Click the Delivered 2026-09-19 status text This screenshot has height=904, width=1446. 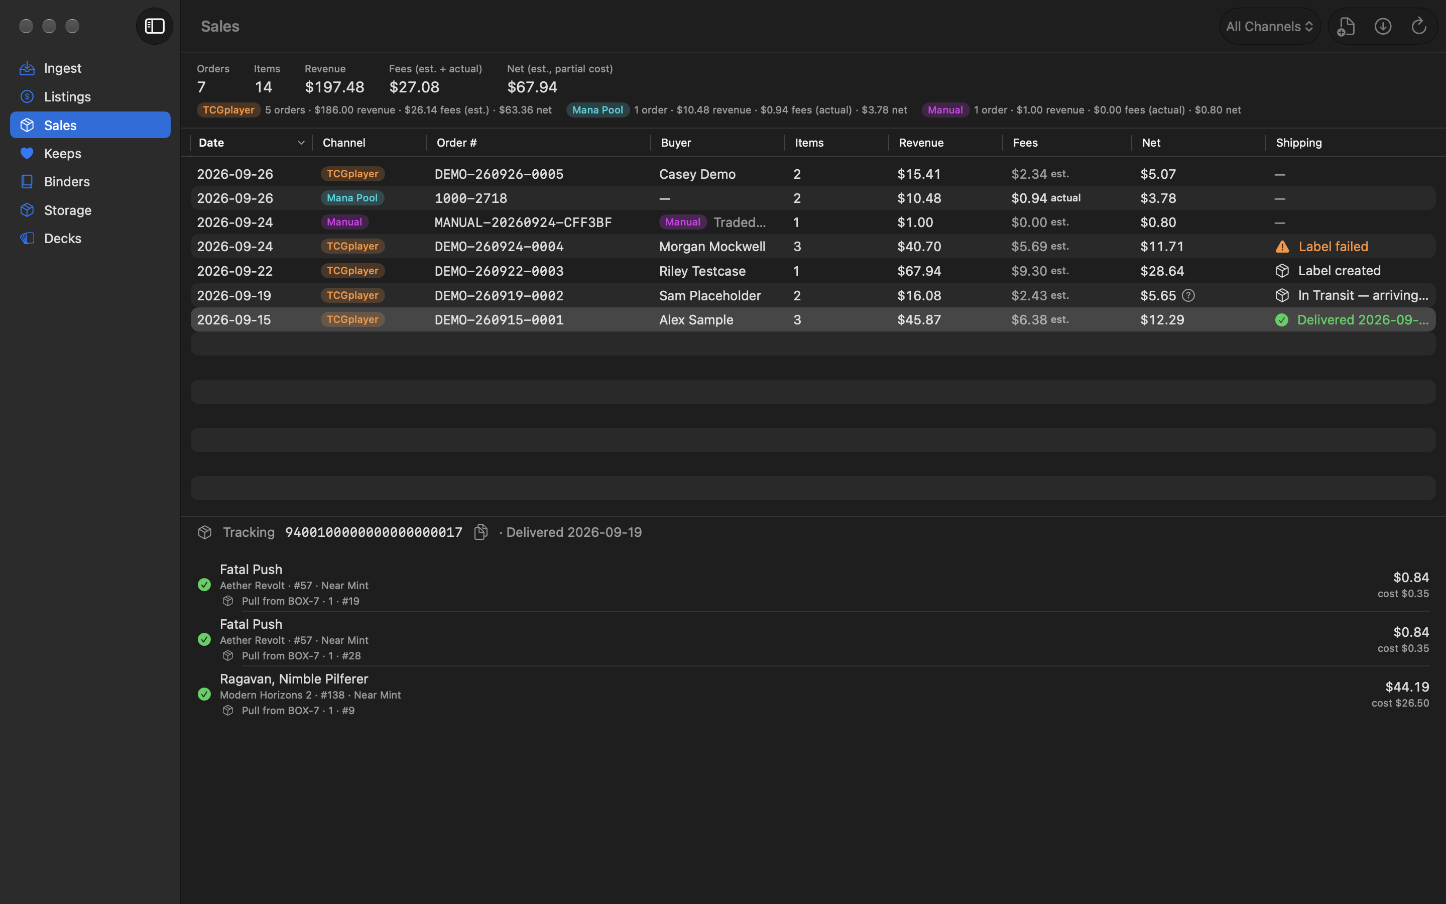coord(573,532)
